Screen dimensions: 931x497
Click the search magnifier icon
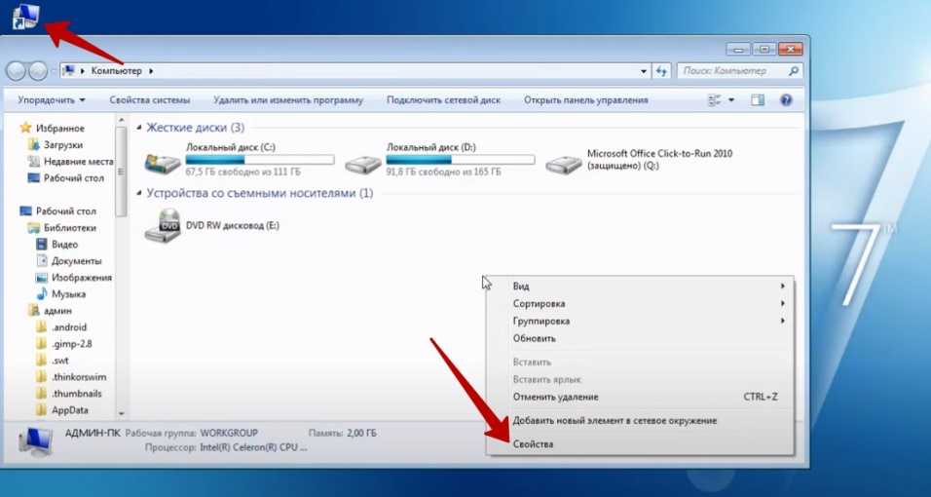point(794,71)
